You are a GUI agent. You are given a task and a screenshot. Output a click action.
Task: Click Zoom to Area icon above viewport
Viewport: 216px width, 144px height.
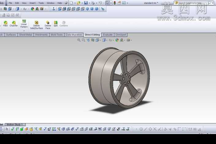click(83, 40)
